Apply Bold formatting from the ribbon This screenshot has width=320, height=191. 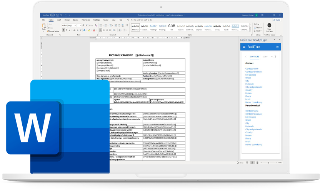(x=63, y=30)
